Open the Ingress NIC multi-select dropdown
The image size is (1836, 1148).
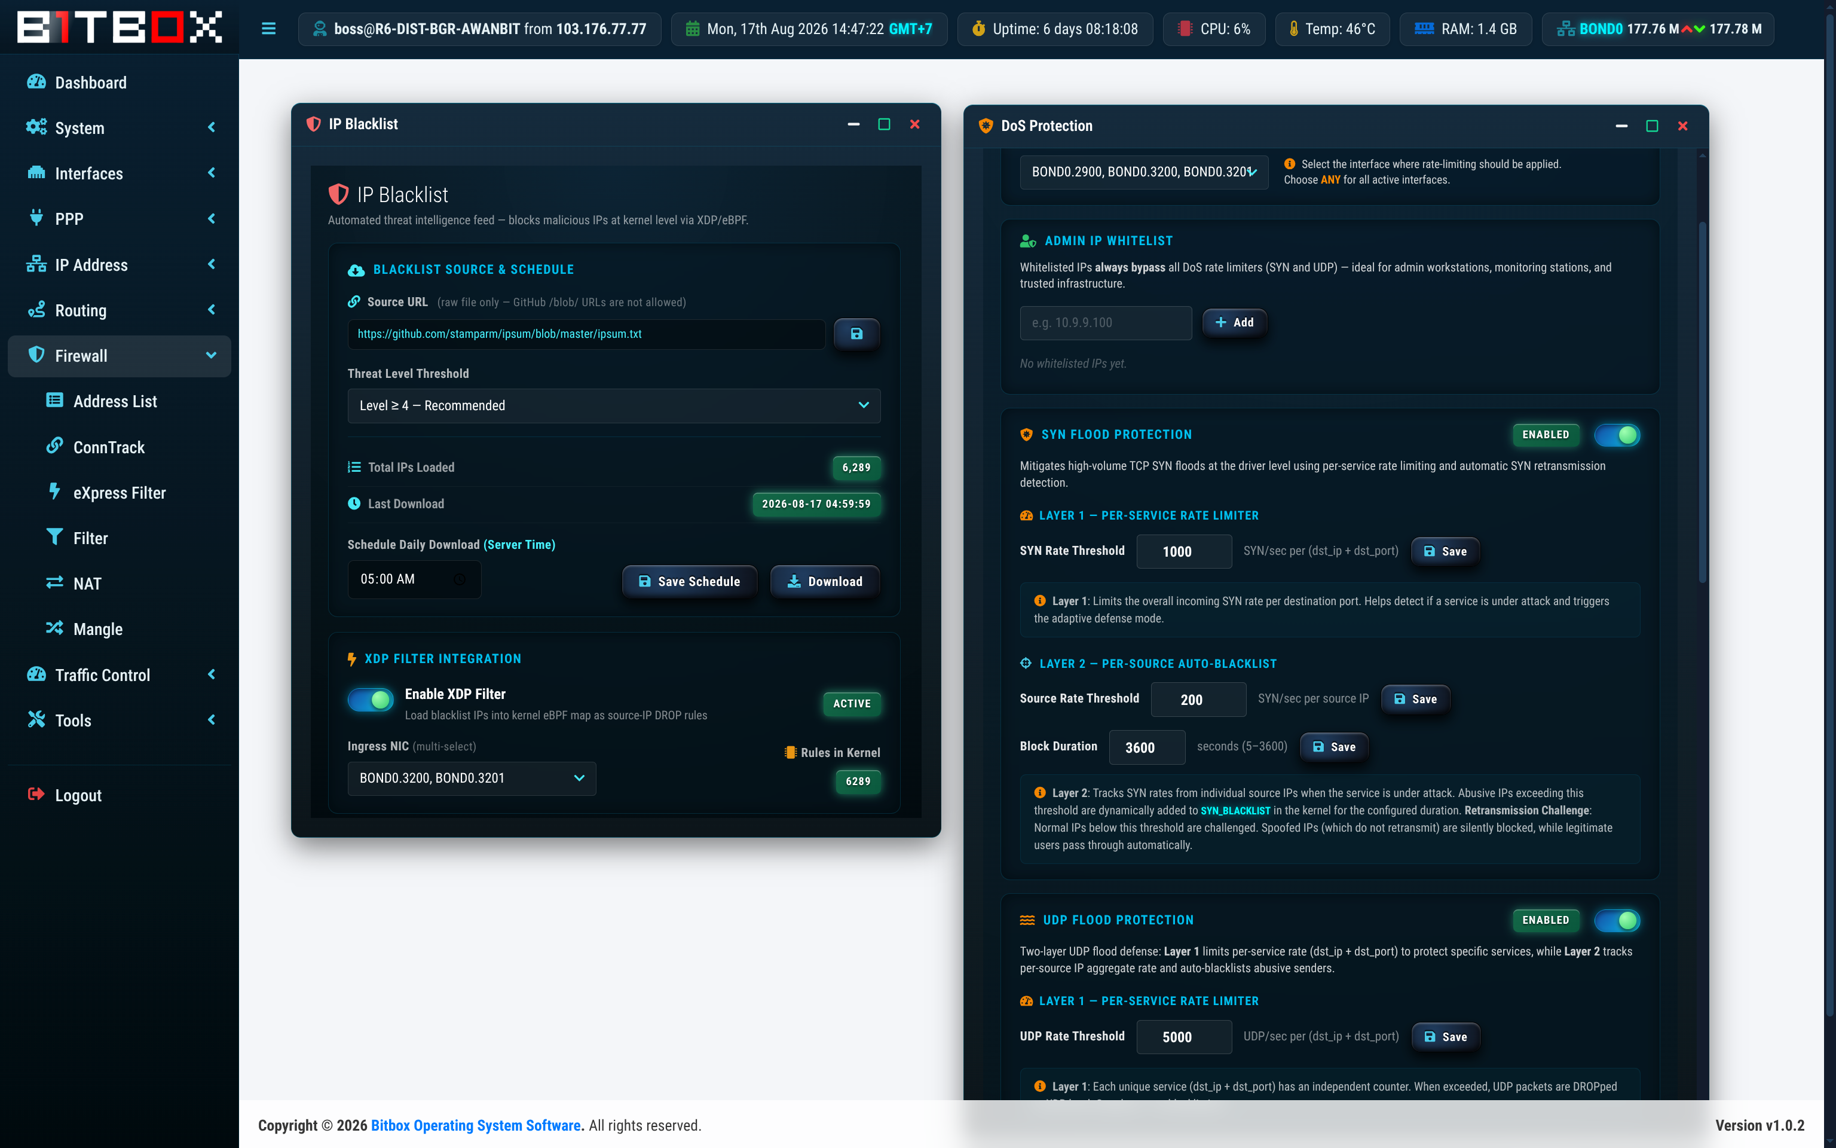(x=471, y=778)
